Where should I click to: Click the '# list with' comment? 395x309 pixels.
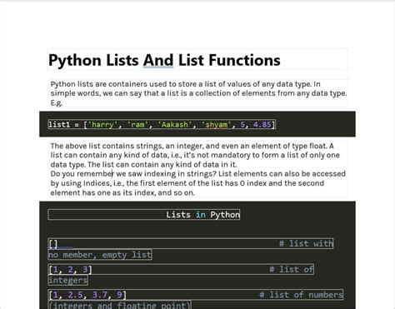click(306, 243)
